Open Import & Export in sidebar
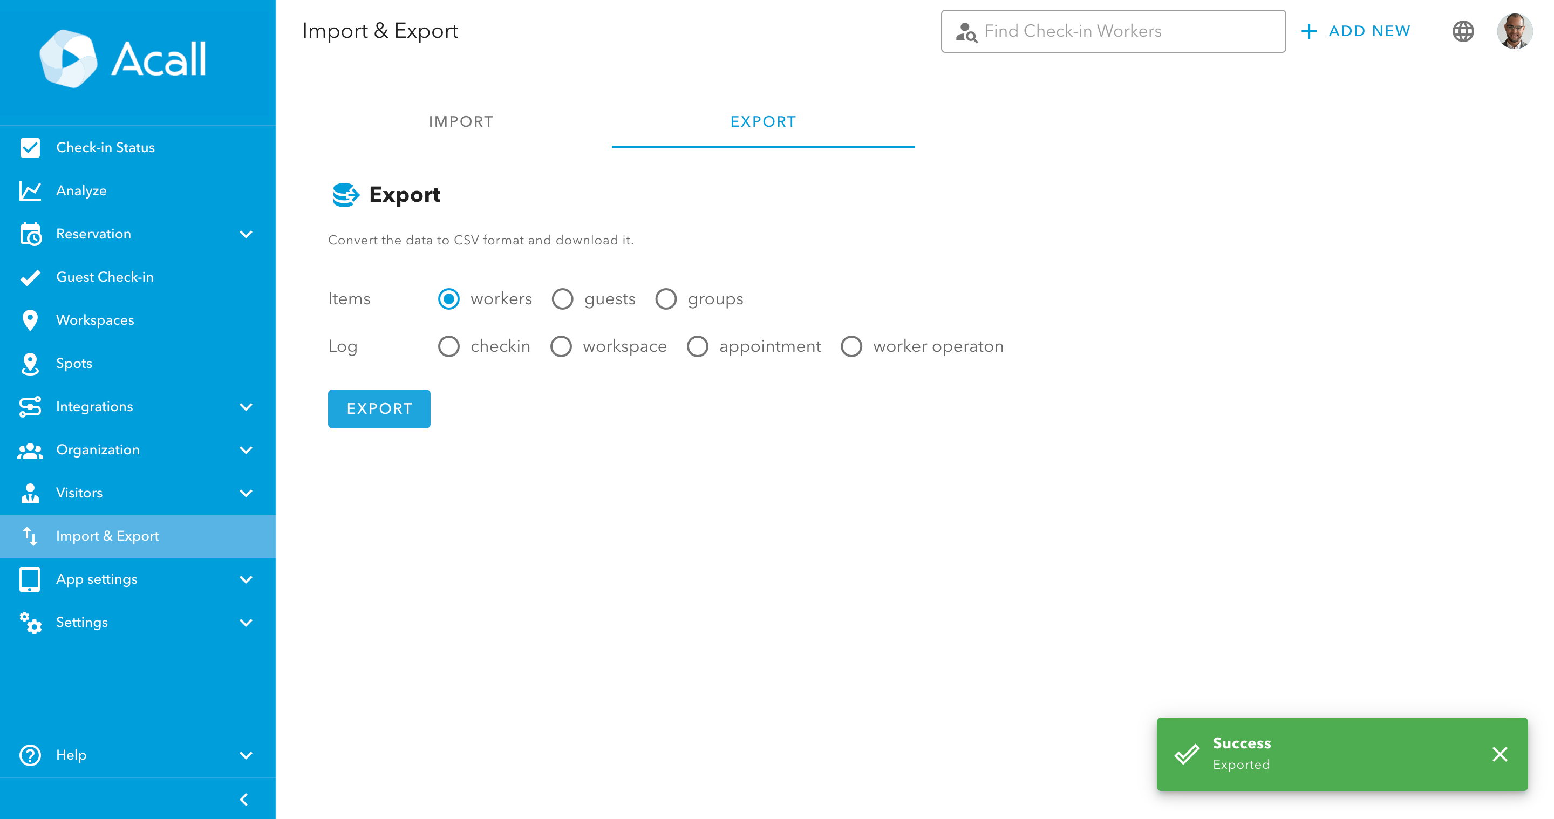The width and height of the screenshot is (1554, 819). tap(138, 536)
